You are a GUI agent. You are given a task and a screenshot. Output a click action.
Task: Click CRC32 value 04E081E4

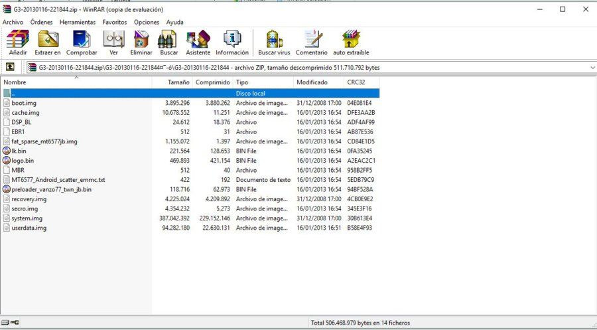[360, 103]
